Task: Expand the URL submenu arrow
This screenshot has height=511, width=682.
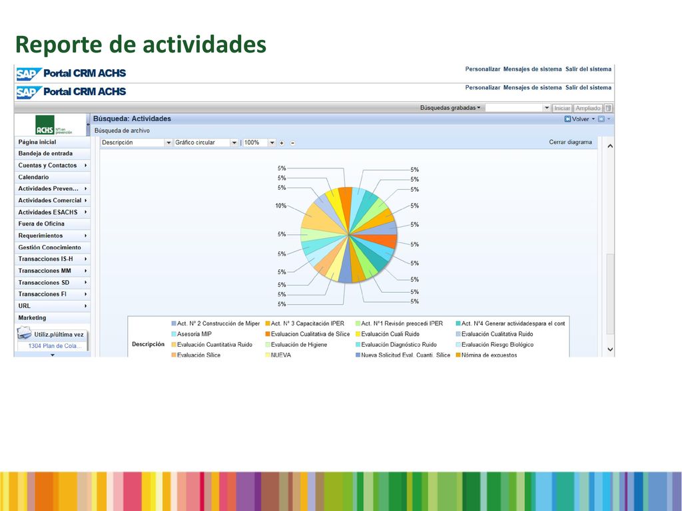Action: point(86,306)
